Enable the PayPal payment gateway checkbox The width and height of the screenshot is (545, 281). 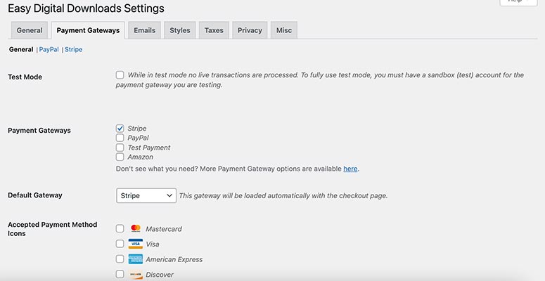(120, 138)
